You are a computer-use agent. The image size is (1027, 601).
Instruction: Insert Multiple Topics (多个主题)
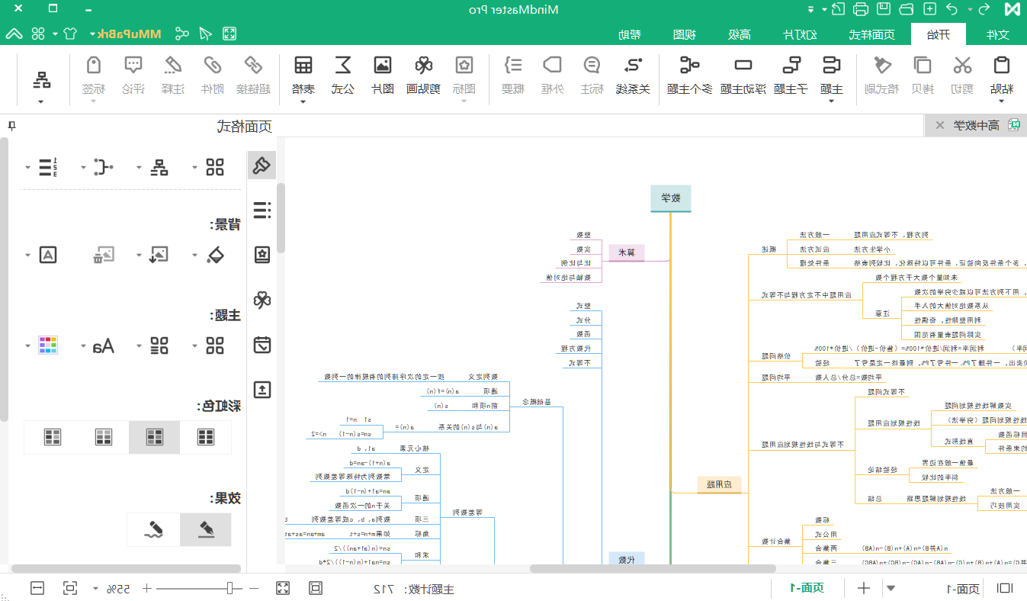tap(690, 75)
